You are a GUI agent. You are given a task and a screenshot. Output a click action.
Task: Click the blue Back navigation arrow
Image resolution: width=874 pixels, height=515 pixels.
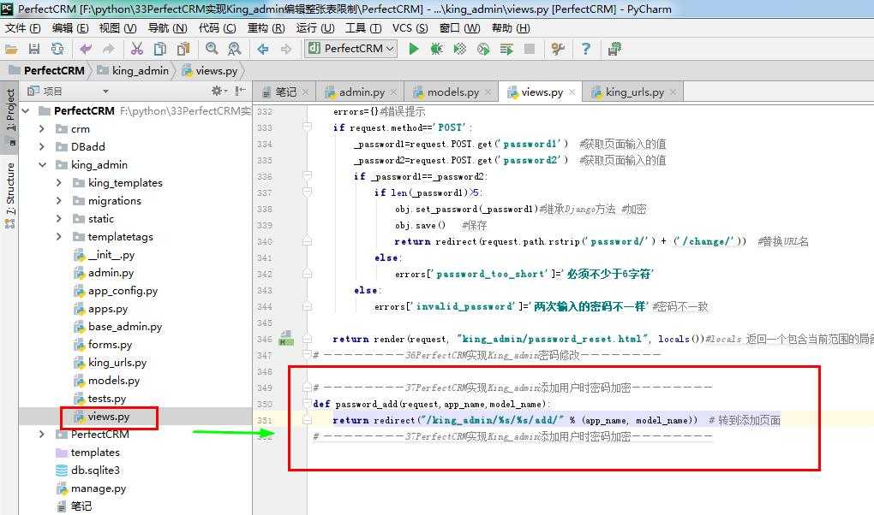tap(262, 49)
